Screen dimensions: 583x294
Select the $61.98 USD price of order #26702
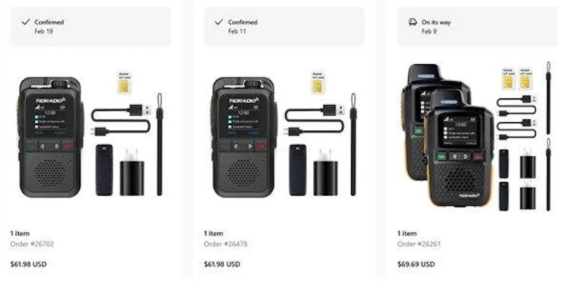(x=28, y=264)
